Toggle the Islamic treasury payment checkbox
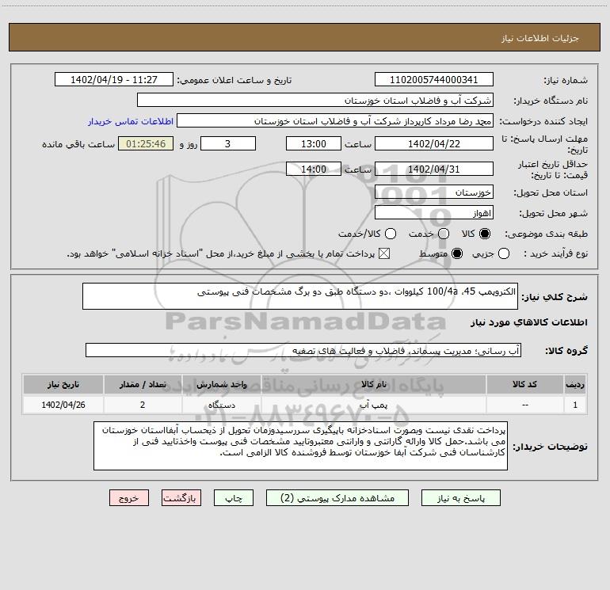 tap(384, 254)
